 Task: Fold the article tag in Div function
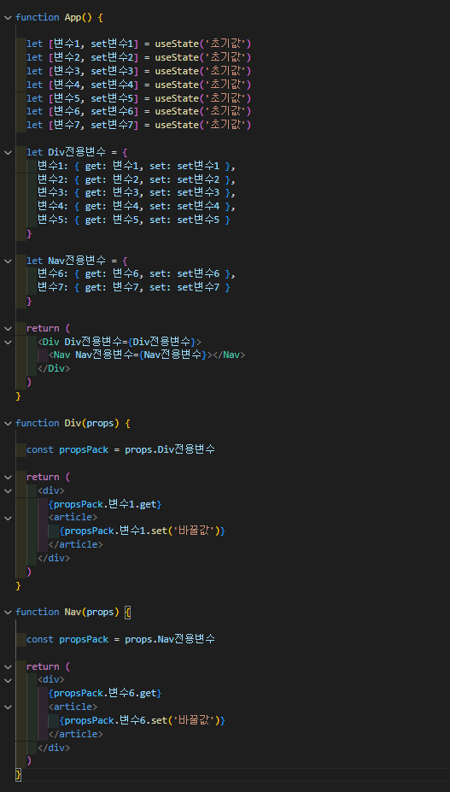pyautogui.click(x=8, y=518)
